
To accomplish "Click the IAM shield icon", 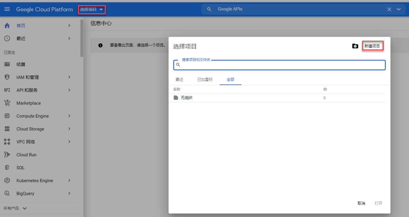I will coord(7,77).
